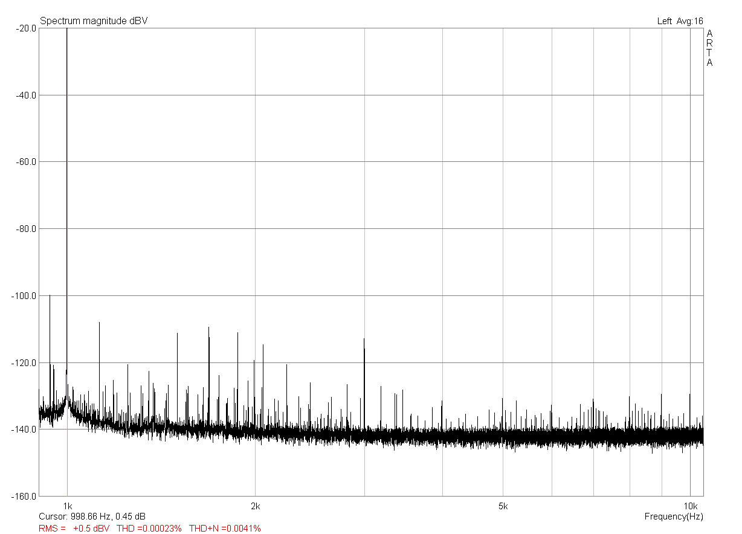Click the -20.0 y-axis label
This screenshot has height=534, width=742.
25,28
